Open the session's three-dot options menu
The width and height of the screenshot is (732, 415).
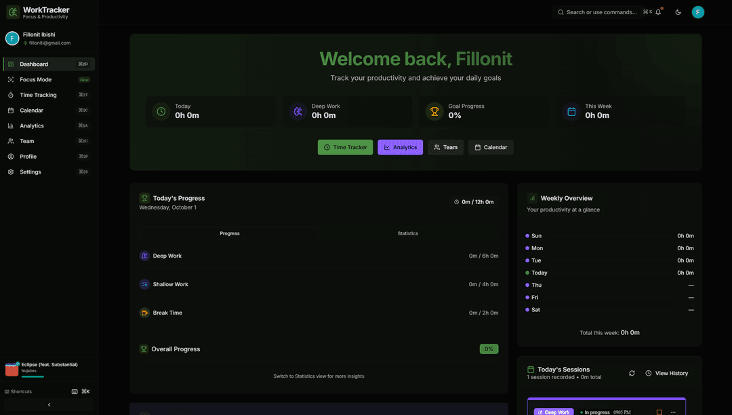click(673, 412)
